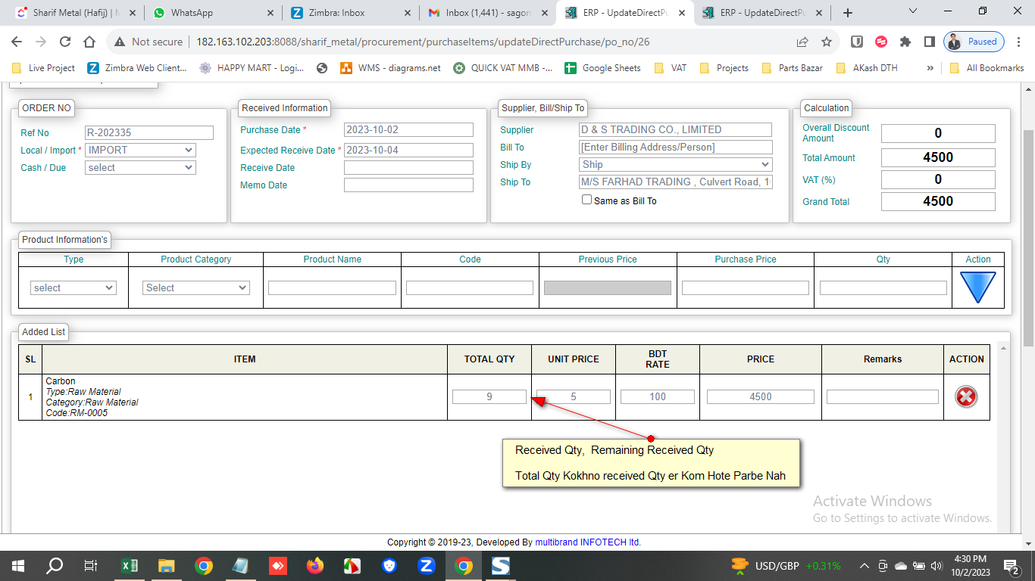The height and width of the screenshot is (581, 1035).
Task: Click the browser reload icon
Action: [x=65, y=42]
